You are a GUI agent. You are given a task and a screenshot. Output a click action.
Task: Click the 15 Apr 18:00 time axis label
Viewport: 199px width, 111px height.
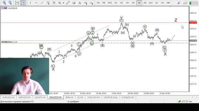(x=165, y=93)
